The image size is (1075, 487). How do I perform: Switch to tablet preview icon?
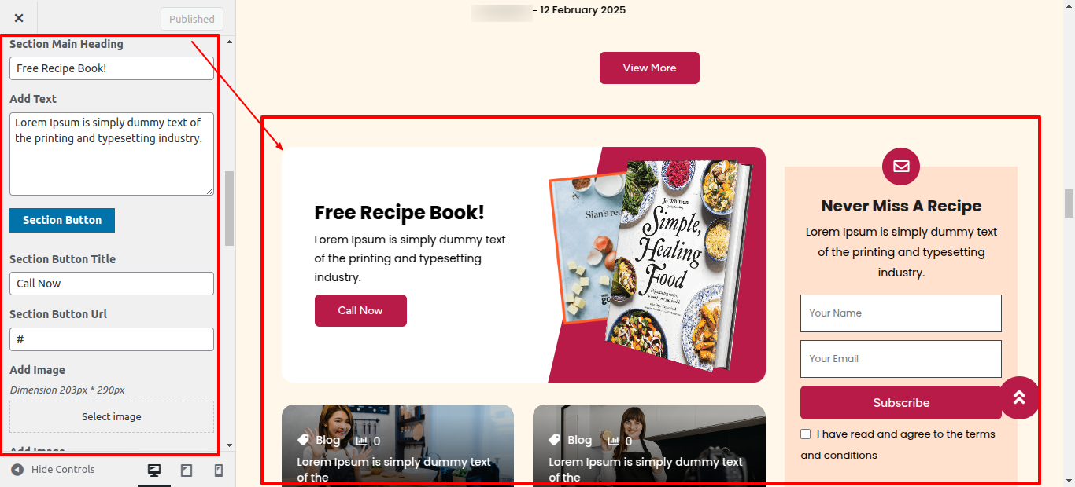tap(187, 470)
